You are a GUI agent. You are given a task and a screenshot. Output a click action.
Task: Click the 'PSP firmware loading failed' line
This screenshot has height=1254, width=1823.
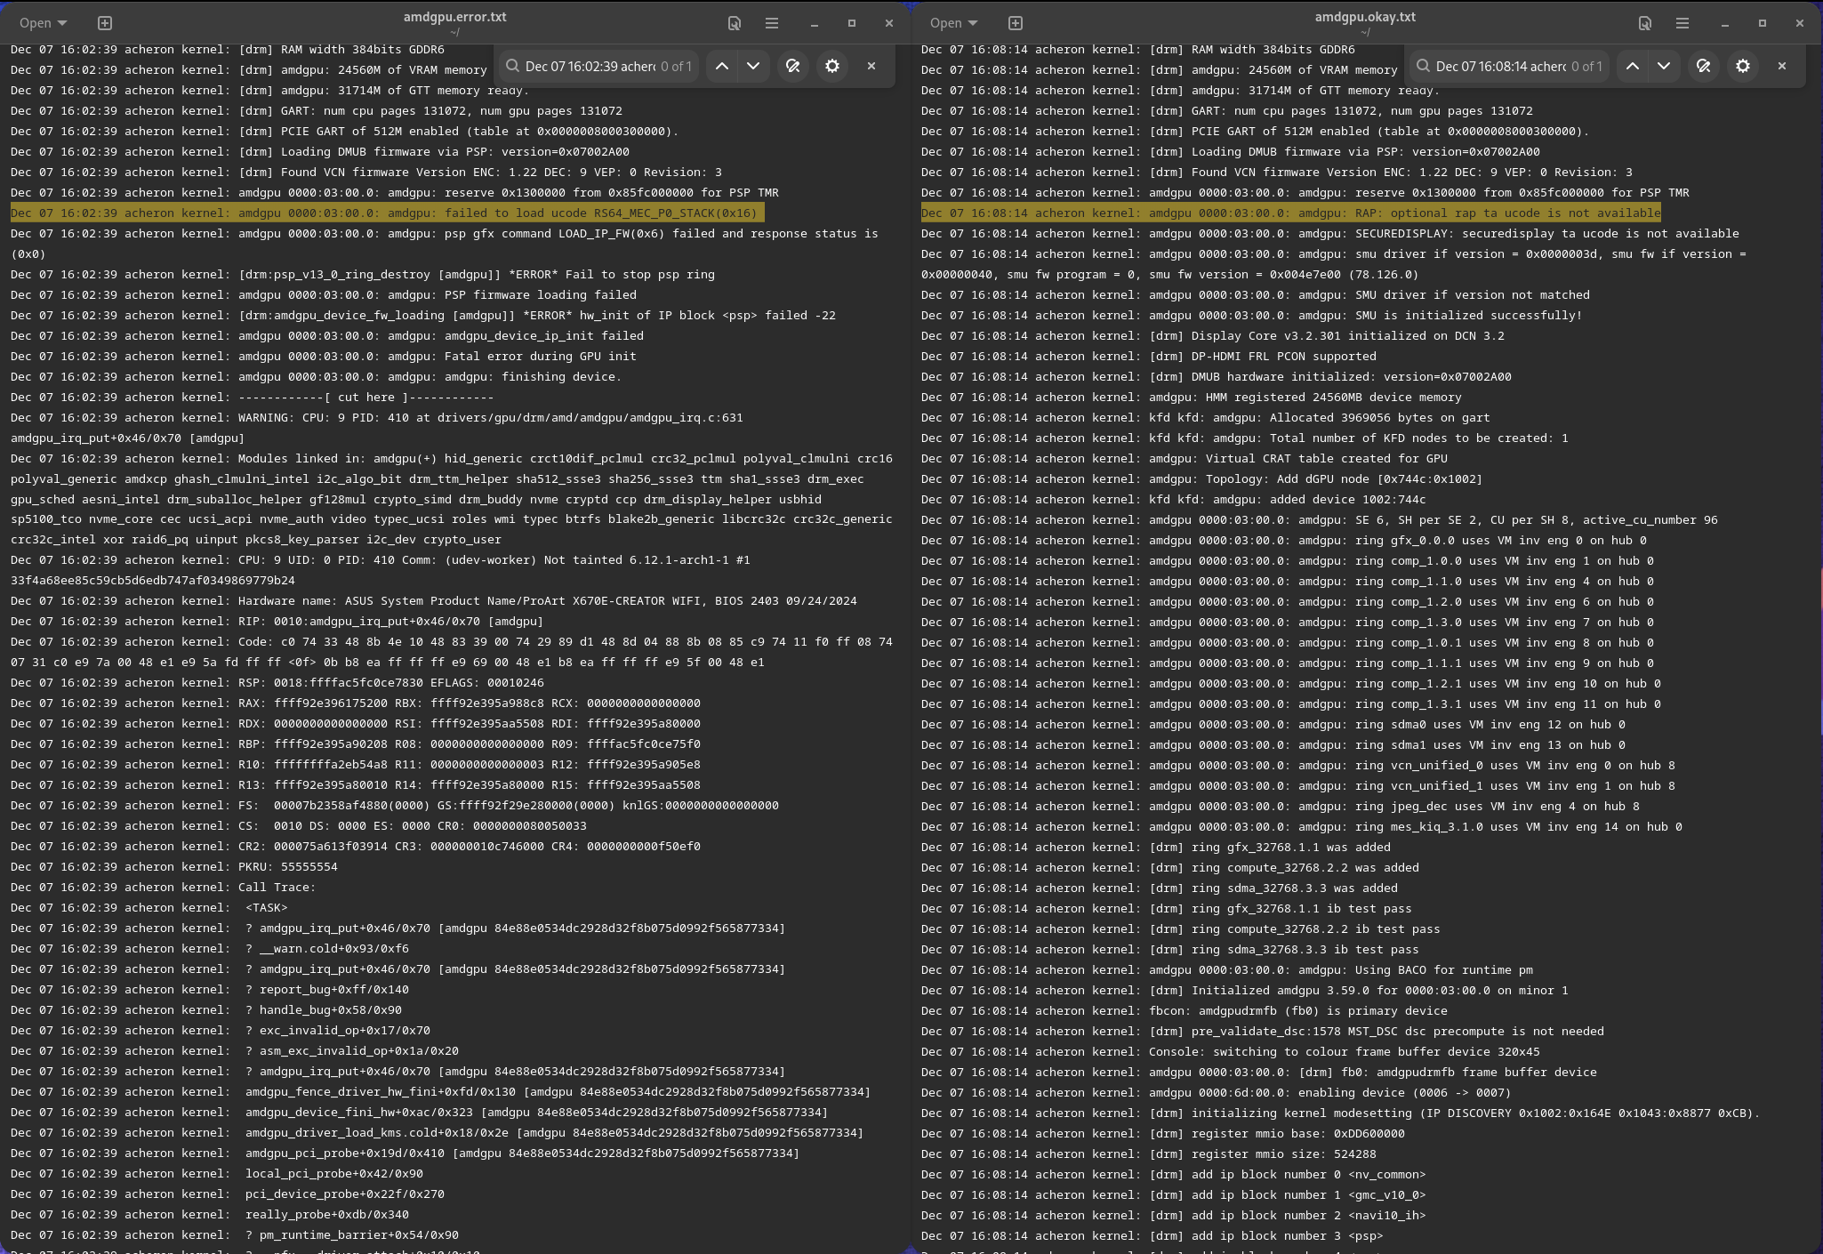(324, 295)
